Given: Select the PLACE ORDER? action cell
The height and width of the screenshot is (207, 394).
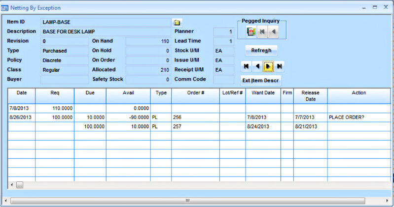Looking at the screenshot, I should 358,118.
